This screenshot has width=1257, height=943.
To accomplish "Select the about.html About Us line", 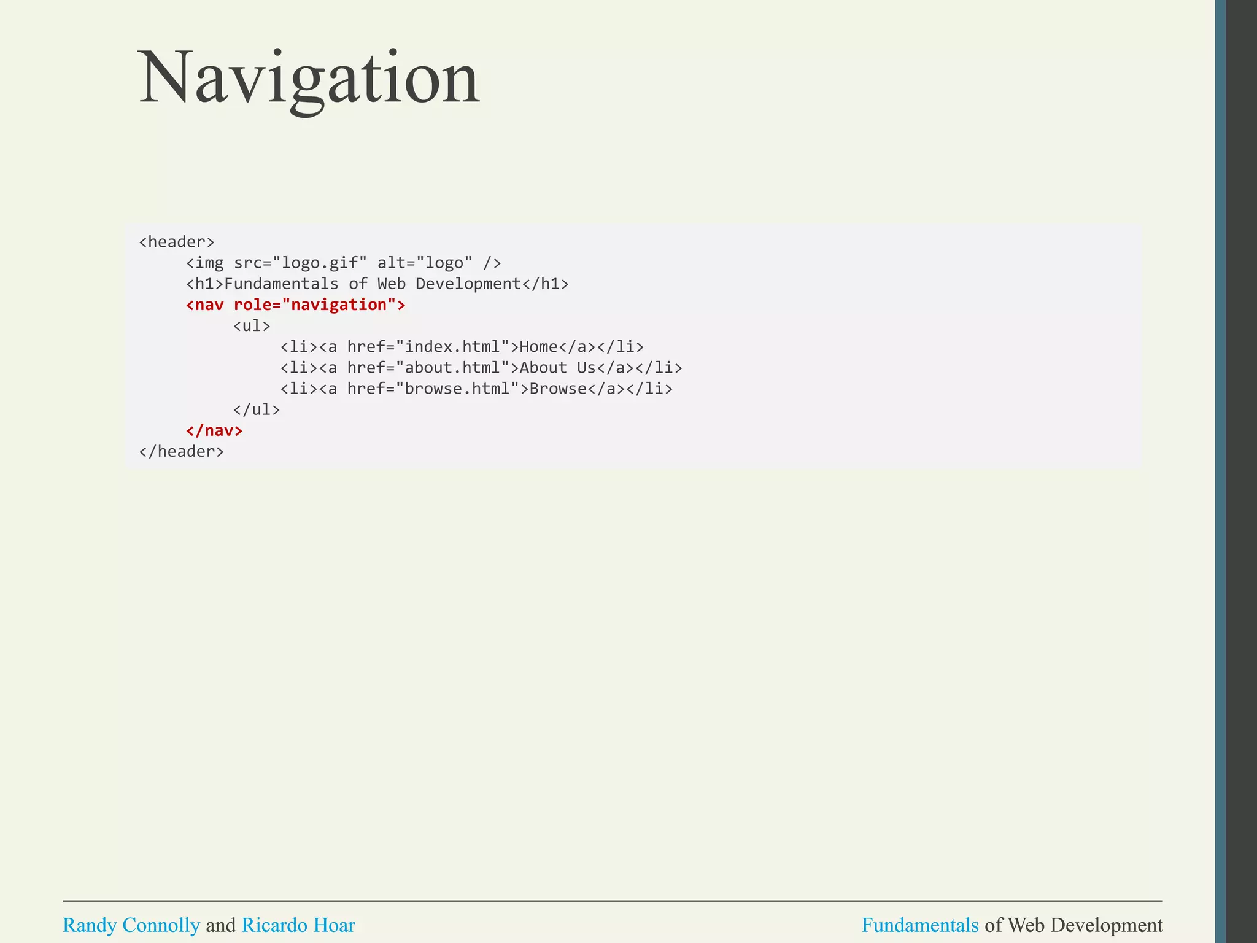I will 481,368.
